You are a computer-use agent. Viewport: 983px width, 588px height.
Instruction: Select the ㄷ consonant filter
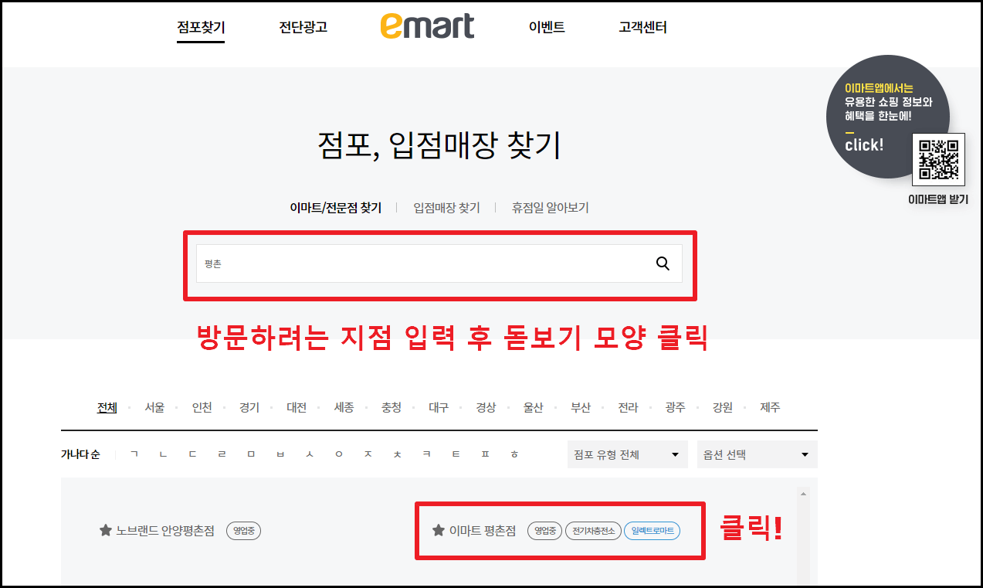[192, 454]
